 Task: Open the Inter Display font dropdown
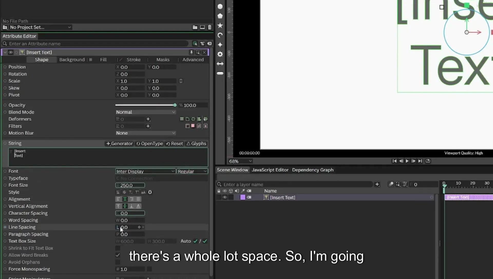[x=145, y=171]
